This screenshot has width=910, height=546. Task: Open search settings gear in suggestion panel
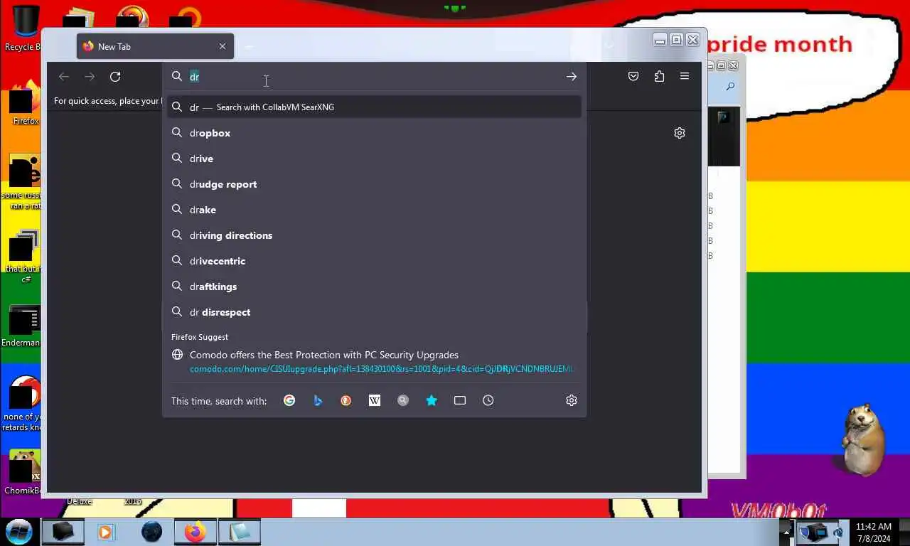(572, 401)
